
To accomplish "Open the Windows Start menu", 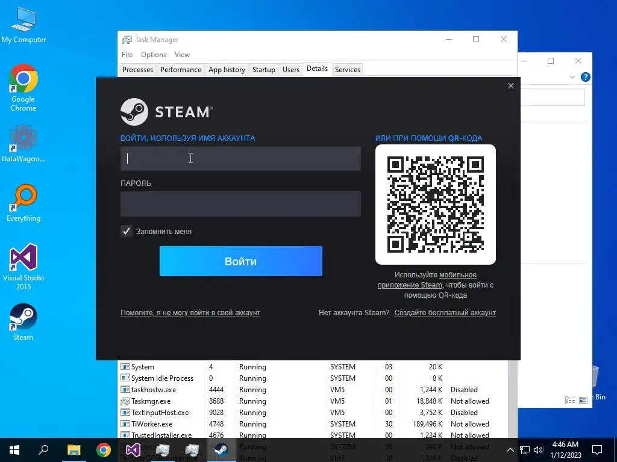I will (14, 450).
